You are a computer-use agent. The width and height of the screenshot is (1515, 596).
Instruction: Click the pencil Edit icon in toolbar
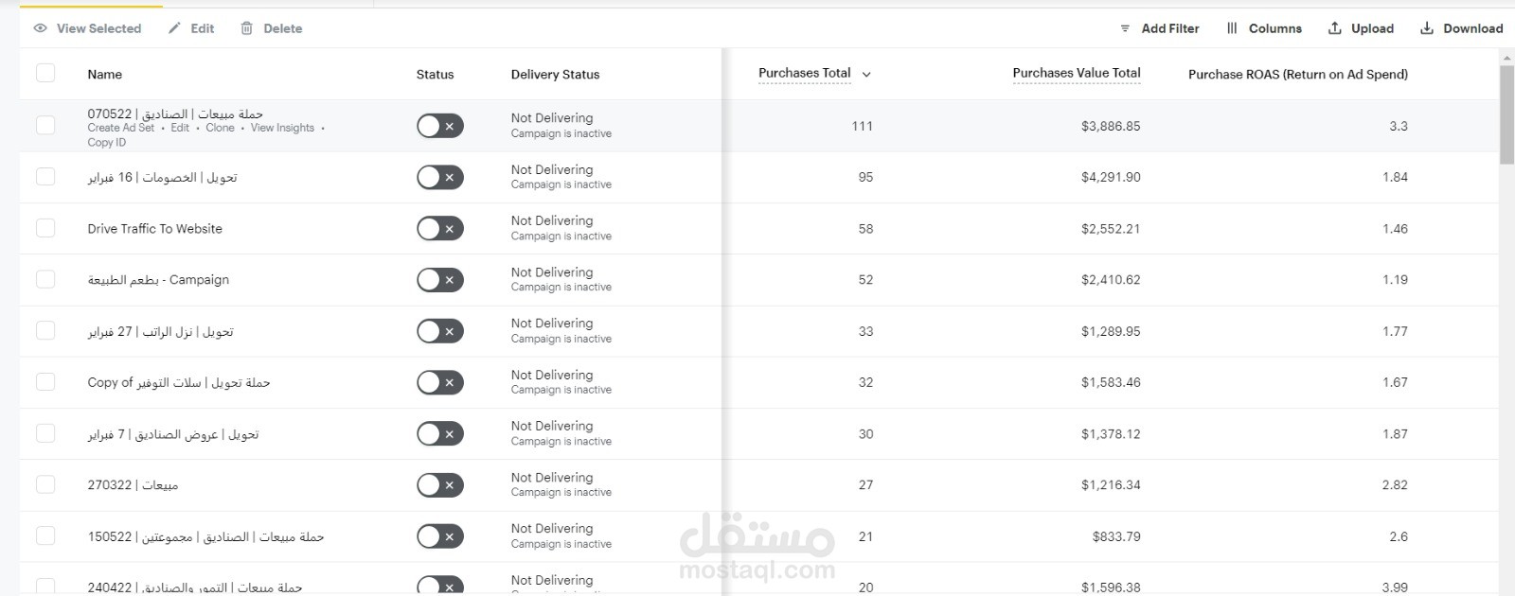click(174, 28)
